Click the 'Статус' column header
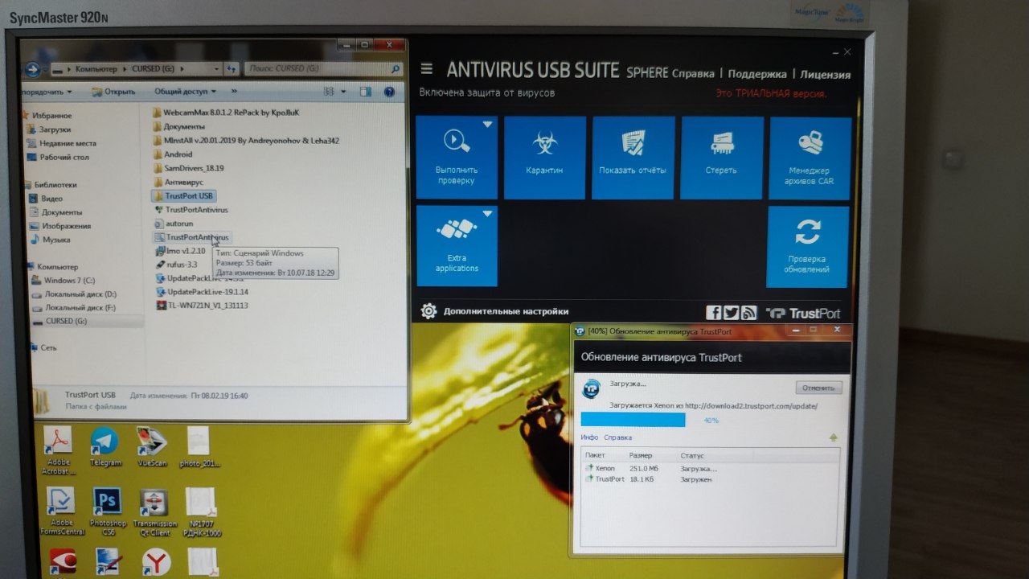 point(691,456)
